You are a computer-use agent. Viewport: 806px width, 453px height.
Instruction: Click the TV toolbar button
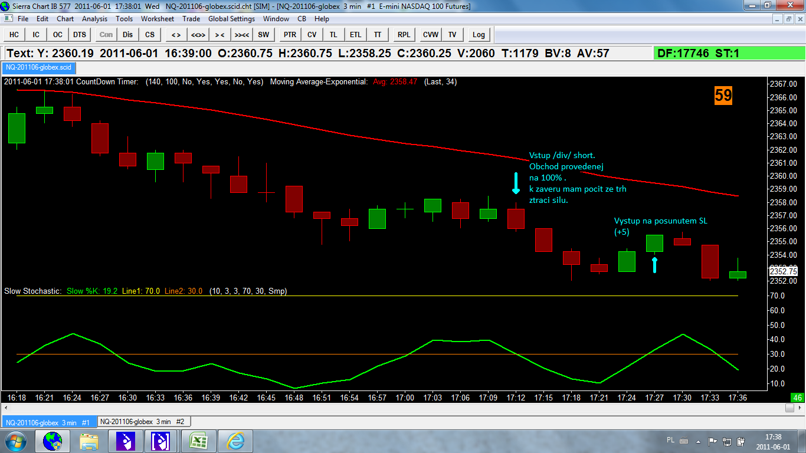pyautogui.click(x=452, y=34)
